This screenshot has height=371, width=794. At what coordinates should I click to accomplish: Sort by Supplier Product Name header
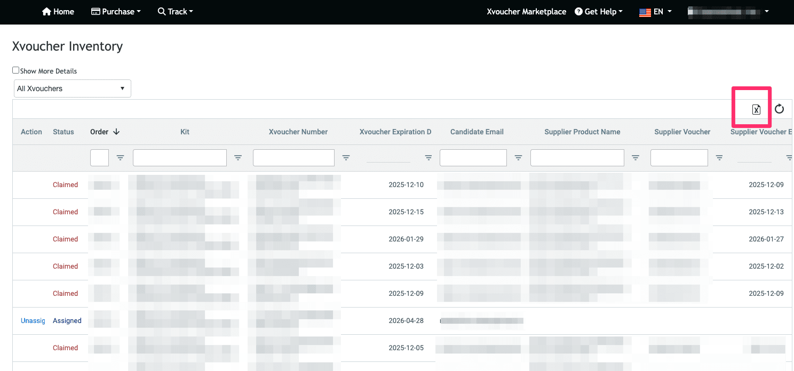coord(582,132)
